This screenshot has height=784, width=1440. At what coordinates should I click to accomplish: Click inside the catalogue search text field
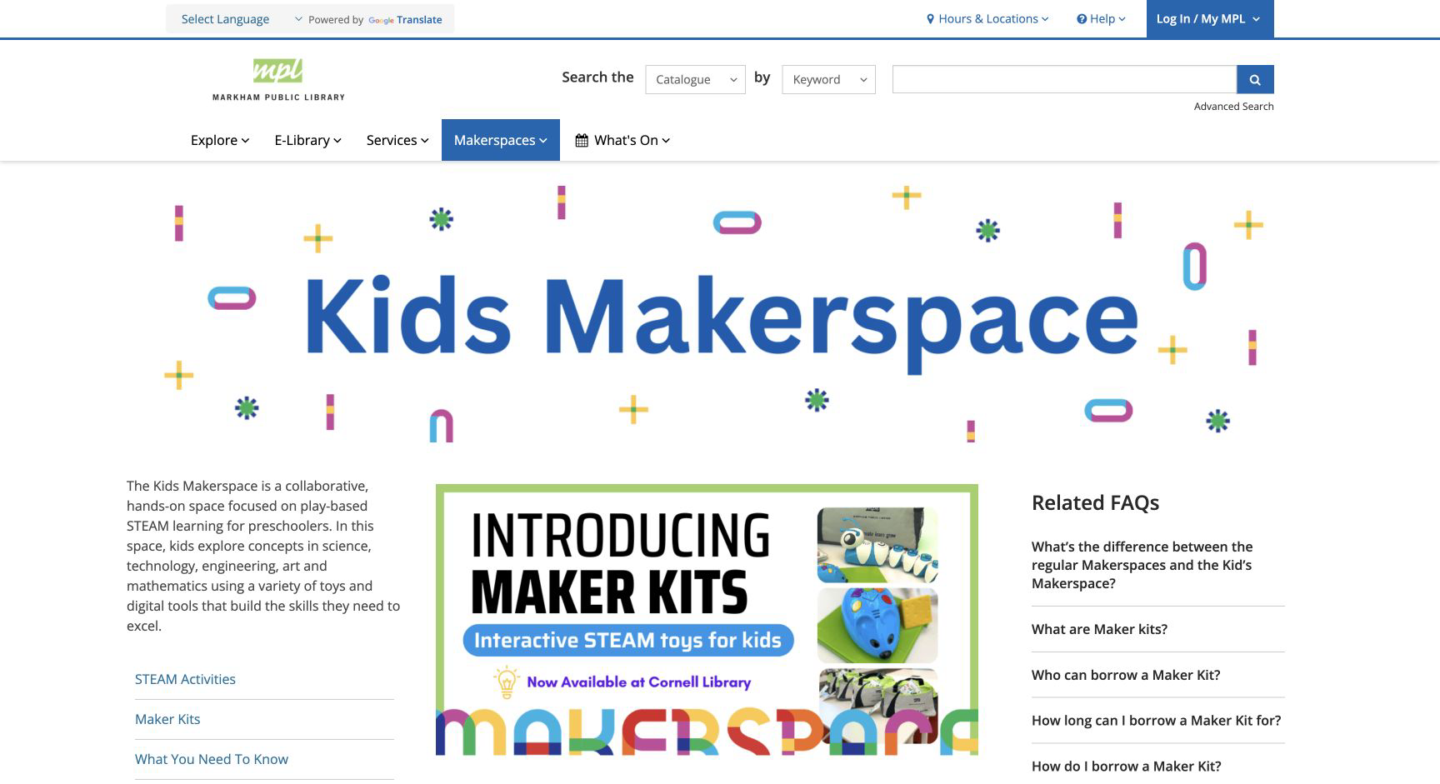[x=1064, y=79]
